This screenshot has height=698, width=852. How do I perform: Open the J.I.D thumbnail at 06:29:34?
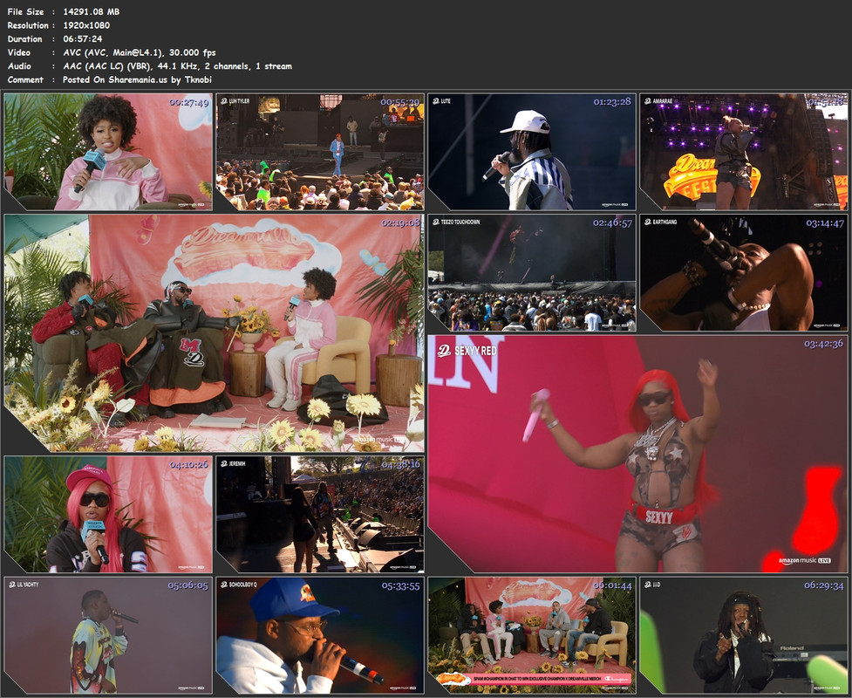coord(744,635)
